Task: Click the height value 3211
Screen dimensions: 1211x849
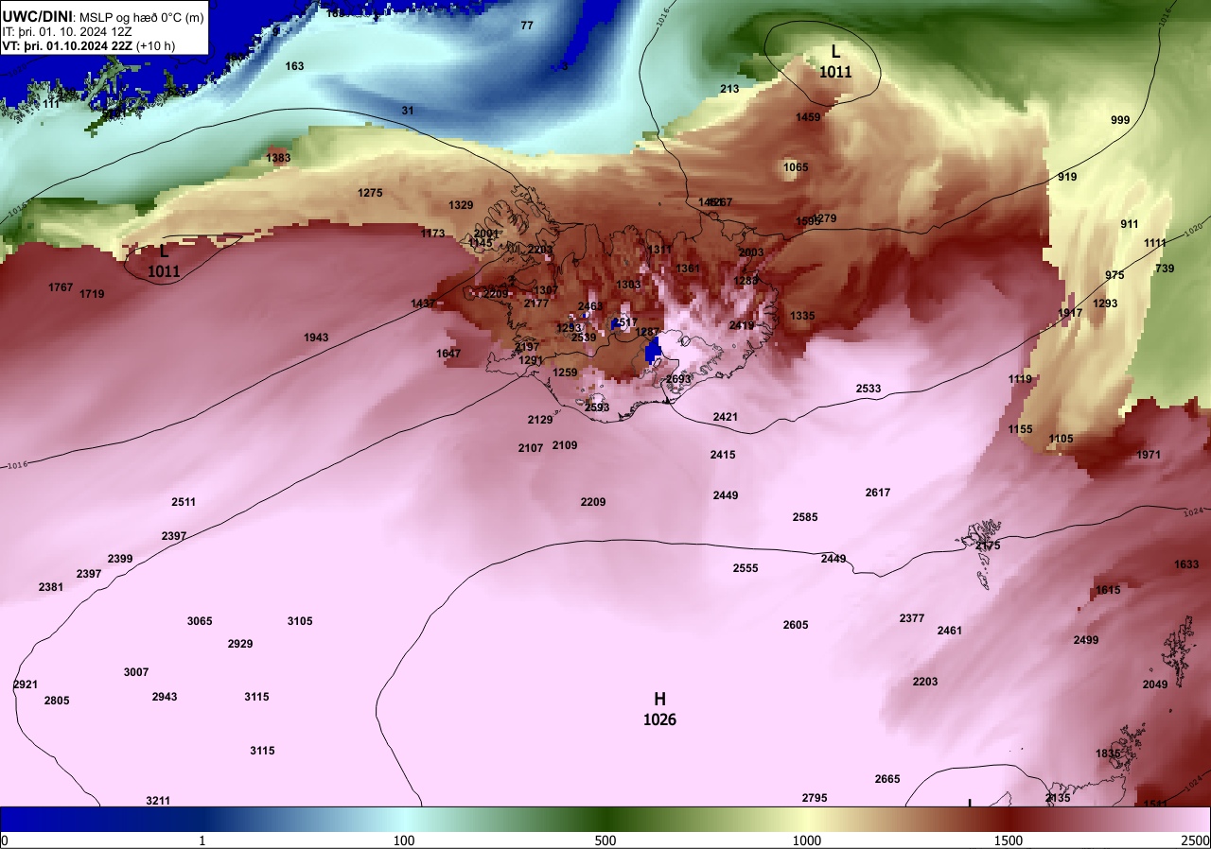Action: click(x=158, y=801)
